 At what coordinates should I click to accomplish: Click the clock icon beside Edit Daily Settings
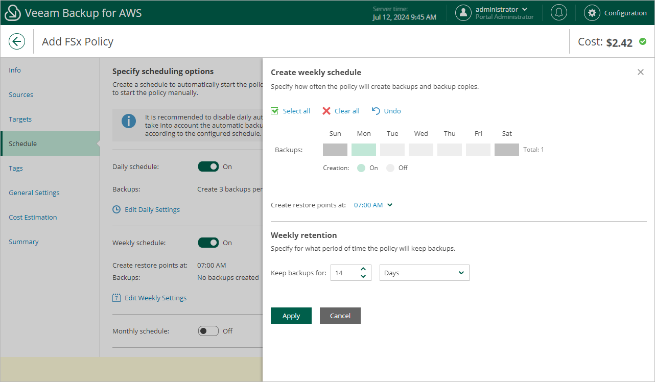click(116, 209)
